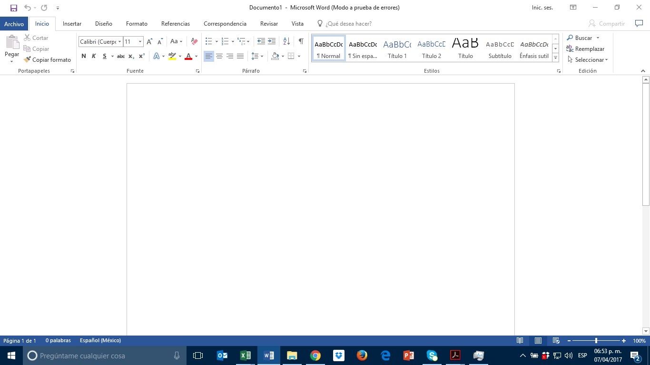Switch to the Correspondencia tab
This screenshot has width=650, height=365.
225,24
